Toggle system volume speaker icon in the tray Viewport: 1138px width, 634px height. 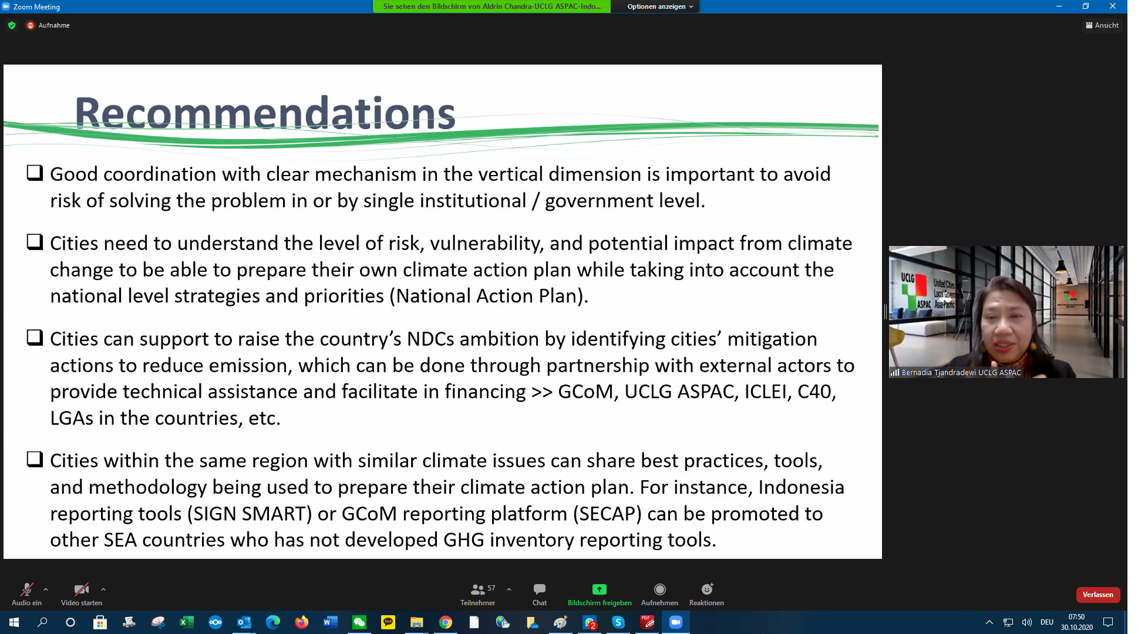(x=1026, y=622)
